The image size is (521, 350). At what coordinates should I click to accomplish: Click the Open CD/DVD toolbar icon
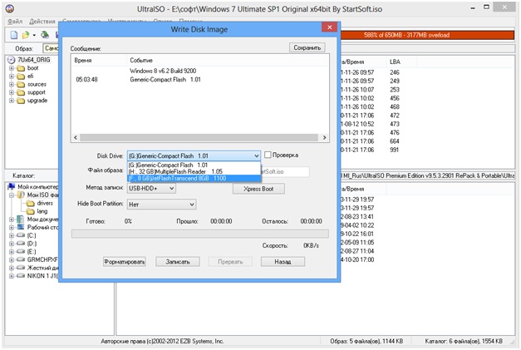pyautogui.click(x=45, y=35)
